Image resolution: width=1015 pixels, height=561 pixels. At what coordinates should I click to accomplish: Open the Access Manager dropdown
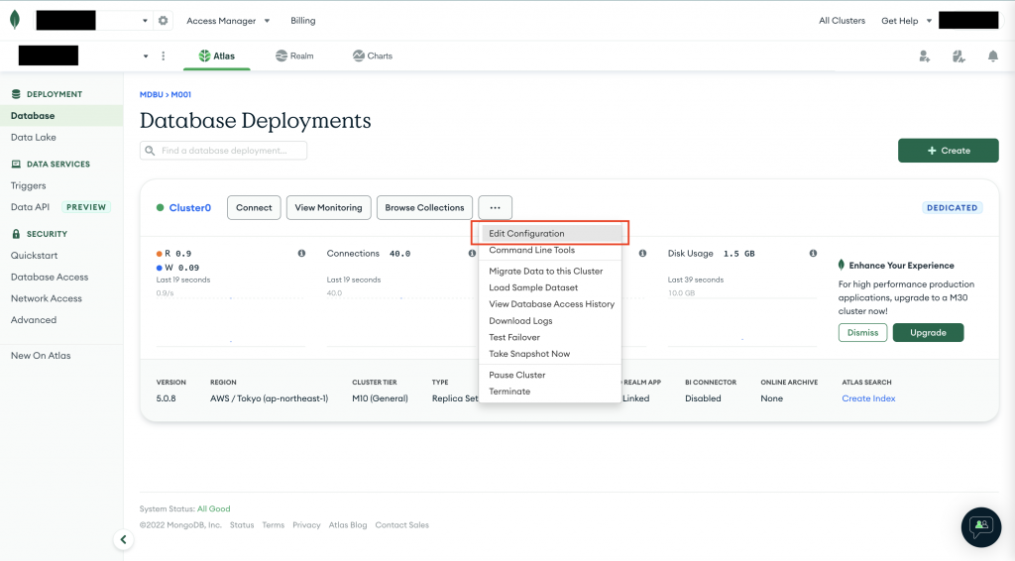coord(228,21)
